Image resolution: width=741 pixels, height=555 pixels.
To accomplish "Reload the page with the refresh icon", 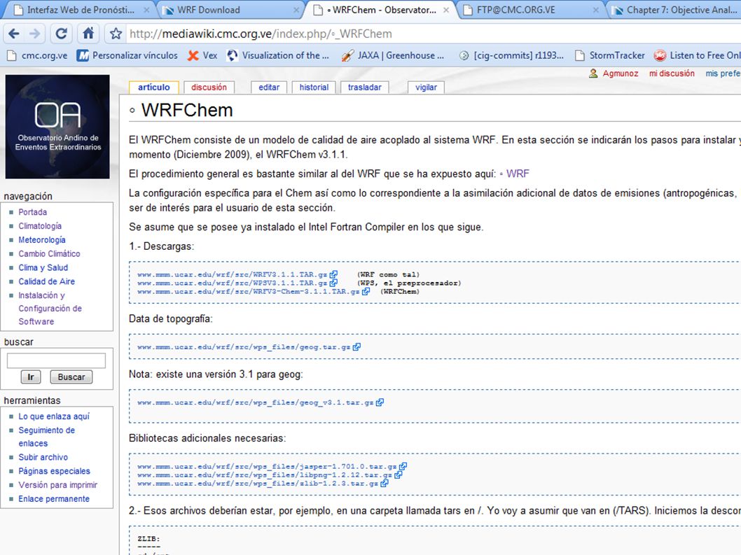I will coord(61,34).
